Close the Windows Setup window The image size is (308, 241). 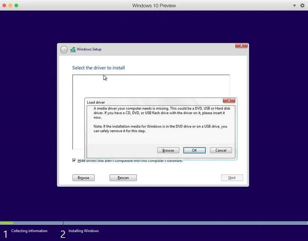point(241,46)
